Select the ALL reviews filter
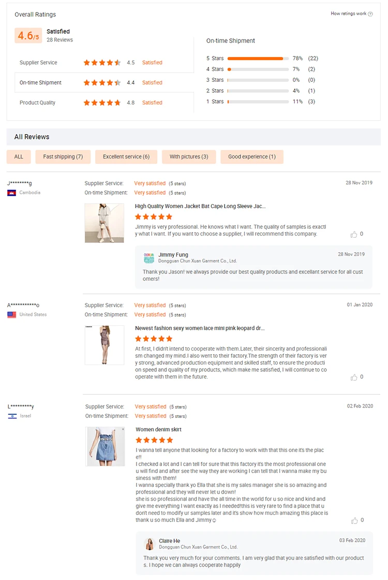The image size is (388, 580). 19,157
